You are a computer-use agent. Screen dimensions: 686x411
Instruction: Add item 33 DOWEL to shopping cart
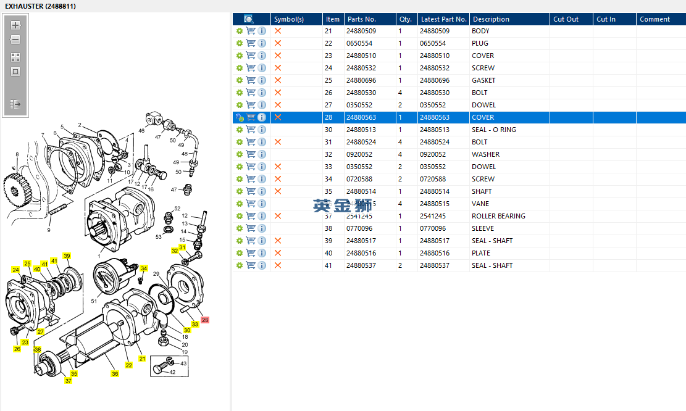click(x=251, y=167)
